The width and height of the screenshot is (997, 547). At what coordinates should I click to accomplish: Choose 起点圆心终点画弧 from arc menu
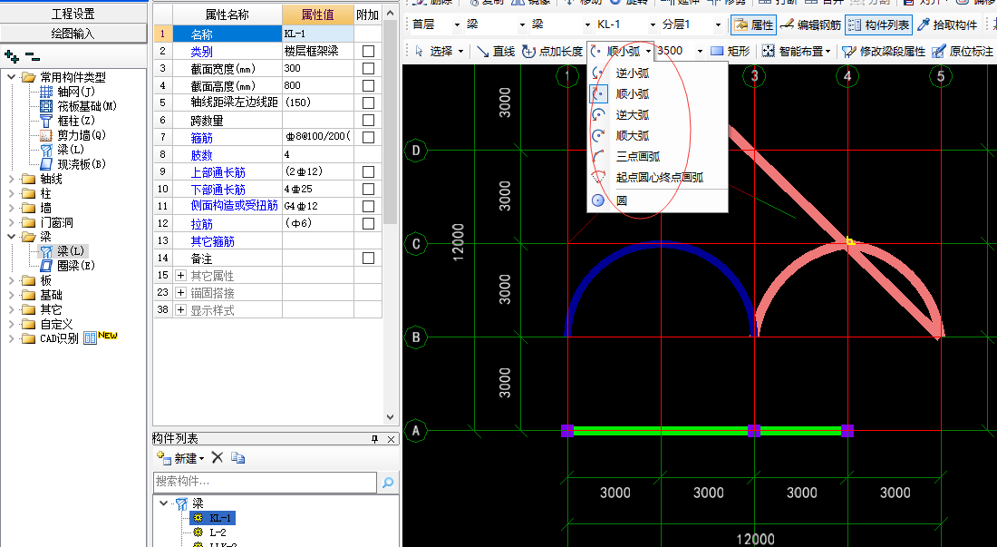click(x=657, y=178)
